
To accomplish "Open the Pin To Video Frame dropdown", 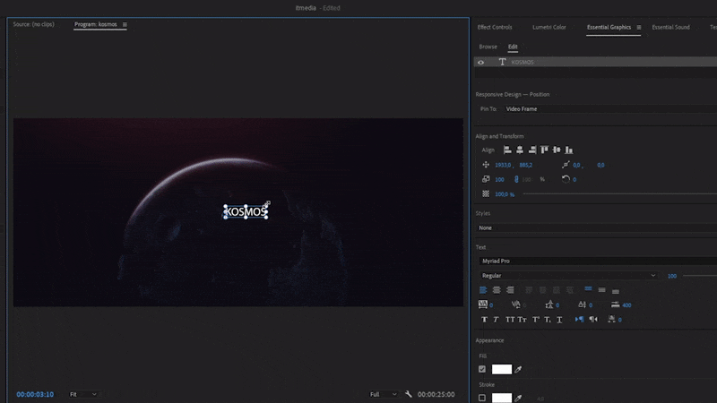I will [610, 108].
